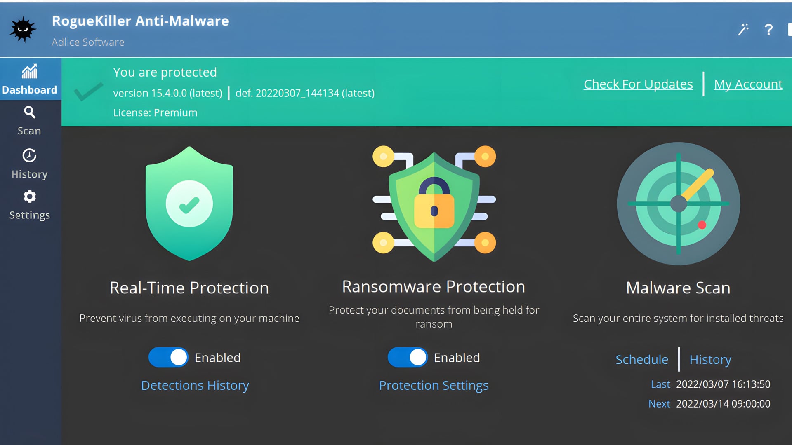This screenshot has height=445, width=792.
Task: Click the padlock shield Ransomware Protection icon
Action: pos(434,204)
